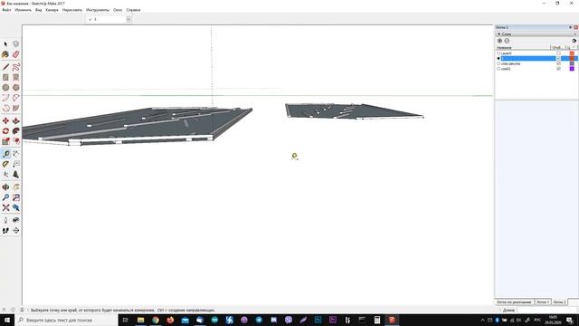Open the Камера menu
Viewport: 579px width, 326px height.
(x=52, y=10)
